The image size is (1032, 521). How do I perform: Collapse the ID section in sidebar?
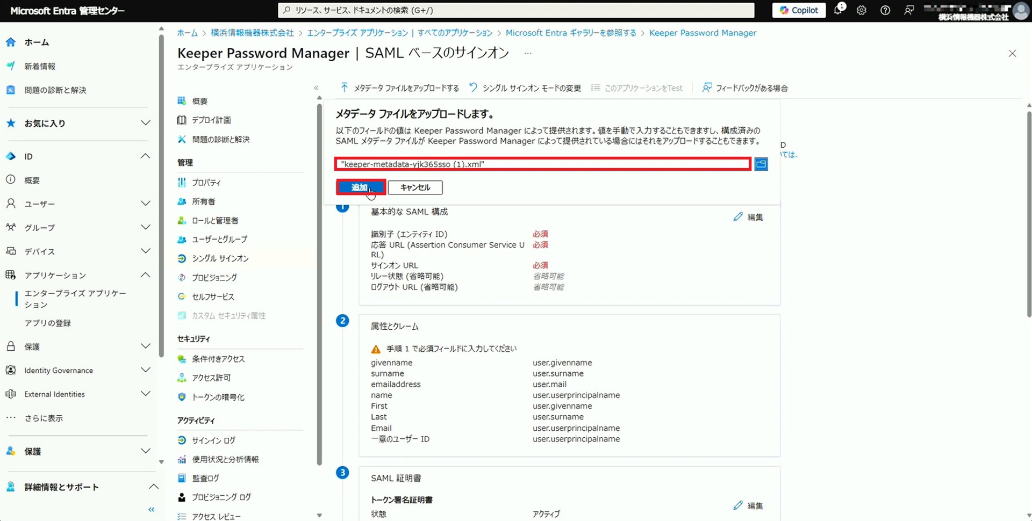point(145,156)
